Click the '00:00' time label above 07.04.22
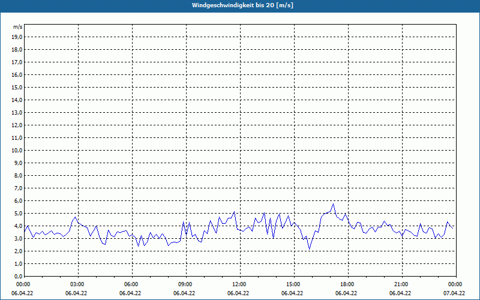Viewport: 480px width, 300px height. tap(456, 284)
